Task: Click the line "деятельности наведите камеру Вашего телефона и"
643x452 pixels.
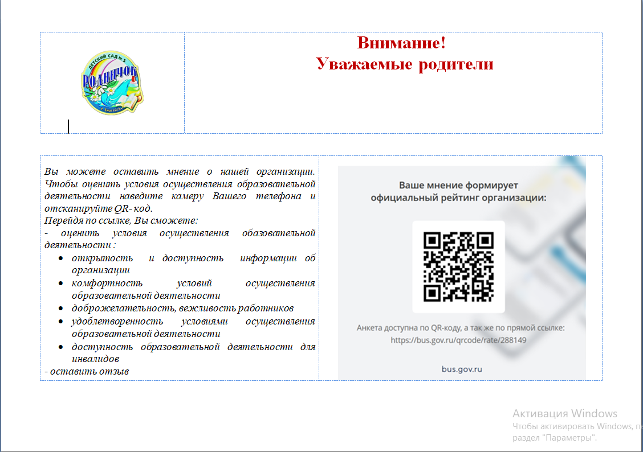Action: click(x=180, y=196)
